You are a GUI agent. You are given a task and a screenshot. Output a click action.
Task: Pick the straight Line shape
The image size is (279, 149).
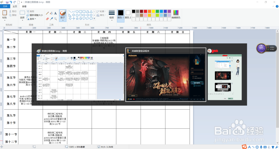(70, 11)
